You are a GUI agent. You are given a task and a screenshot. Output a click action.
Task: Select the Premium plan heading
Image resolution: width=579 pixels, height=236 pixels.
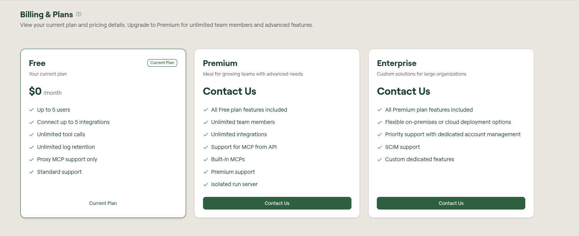220,63
